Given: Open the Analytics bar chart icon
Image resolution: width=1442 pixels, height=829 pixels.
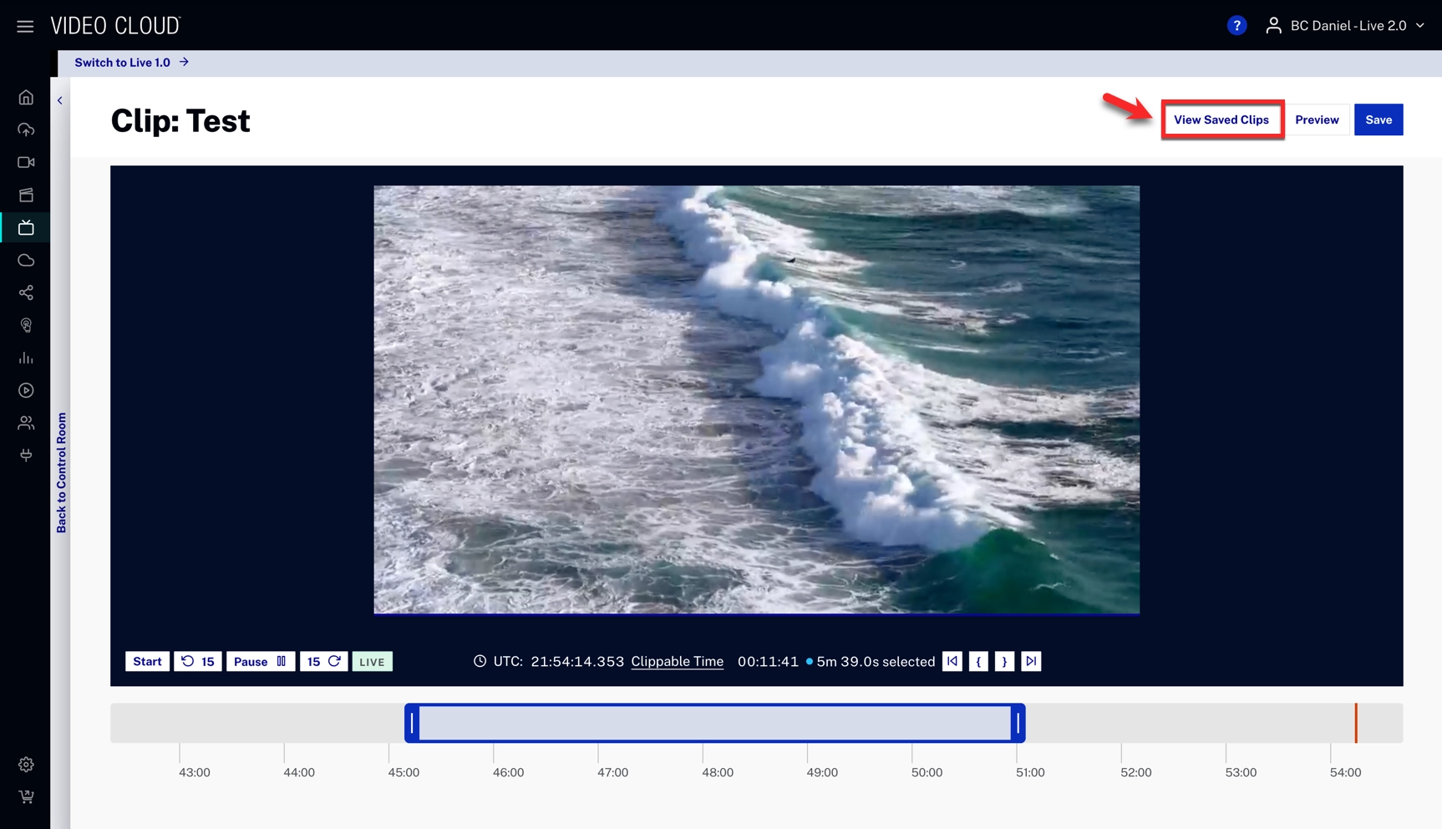Looking at the screenshot, I should [26, 358].
